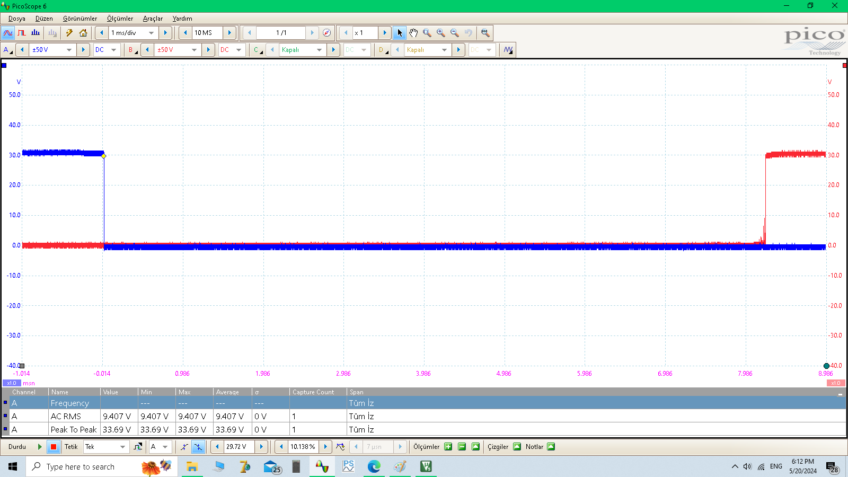Expand Channel D Kapalı range dropdown
Image resolution: width=848 pixels, height=477 pixels.
[444, 50]
